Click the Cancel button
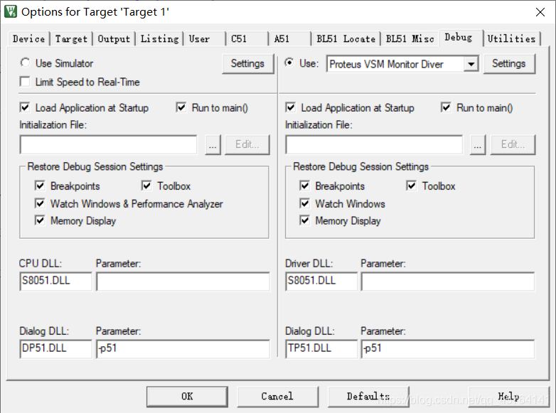Screen dimensions: 556x413 pyautogui.click(x=278, y=397)
